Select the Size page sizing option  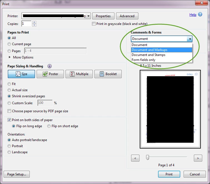[21, 74]
